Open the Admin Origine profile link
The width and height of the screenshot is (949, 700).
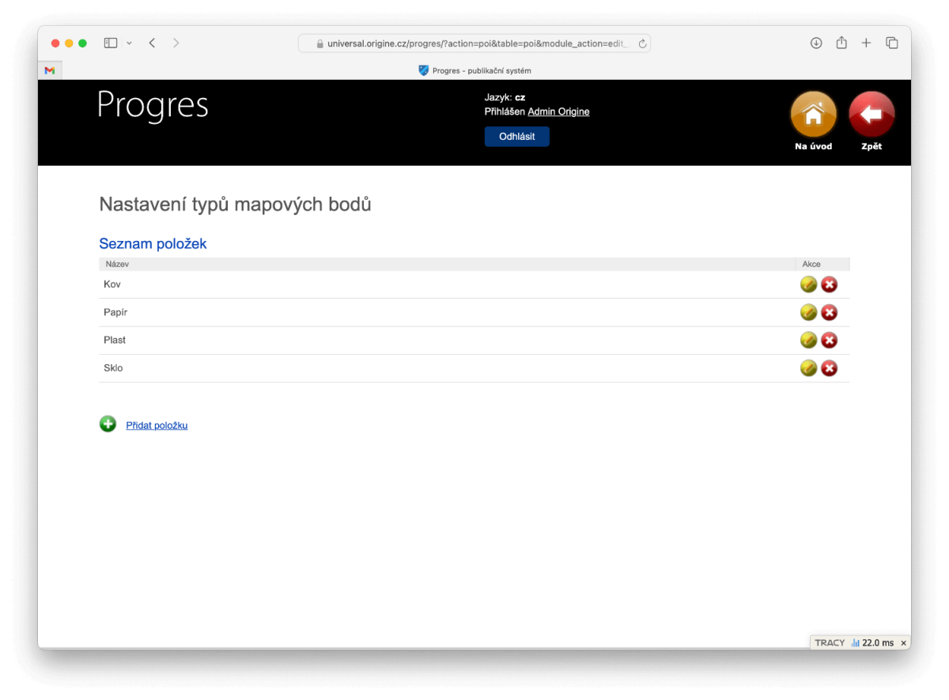558,111
